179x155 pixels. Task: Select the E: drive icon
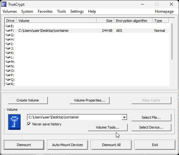(8, 26)
